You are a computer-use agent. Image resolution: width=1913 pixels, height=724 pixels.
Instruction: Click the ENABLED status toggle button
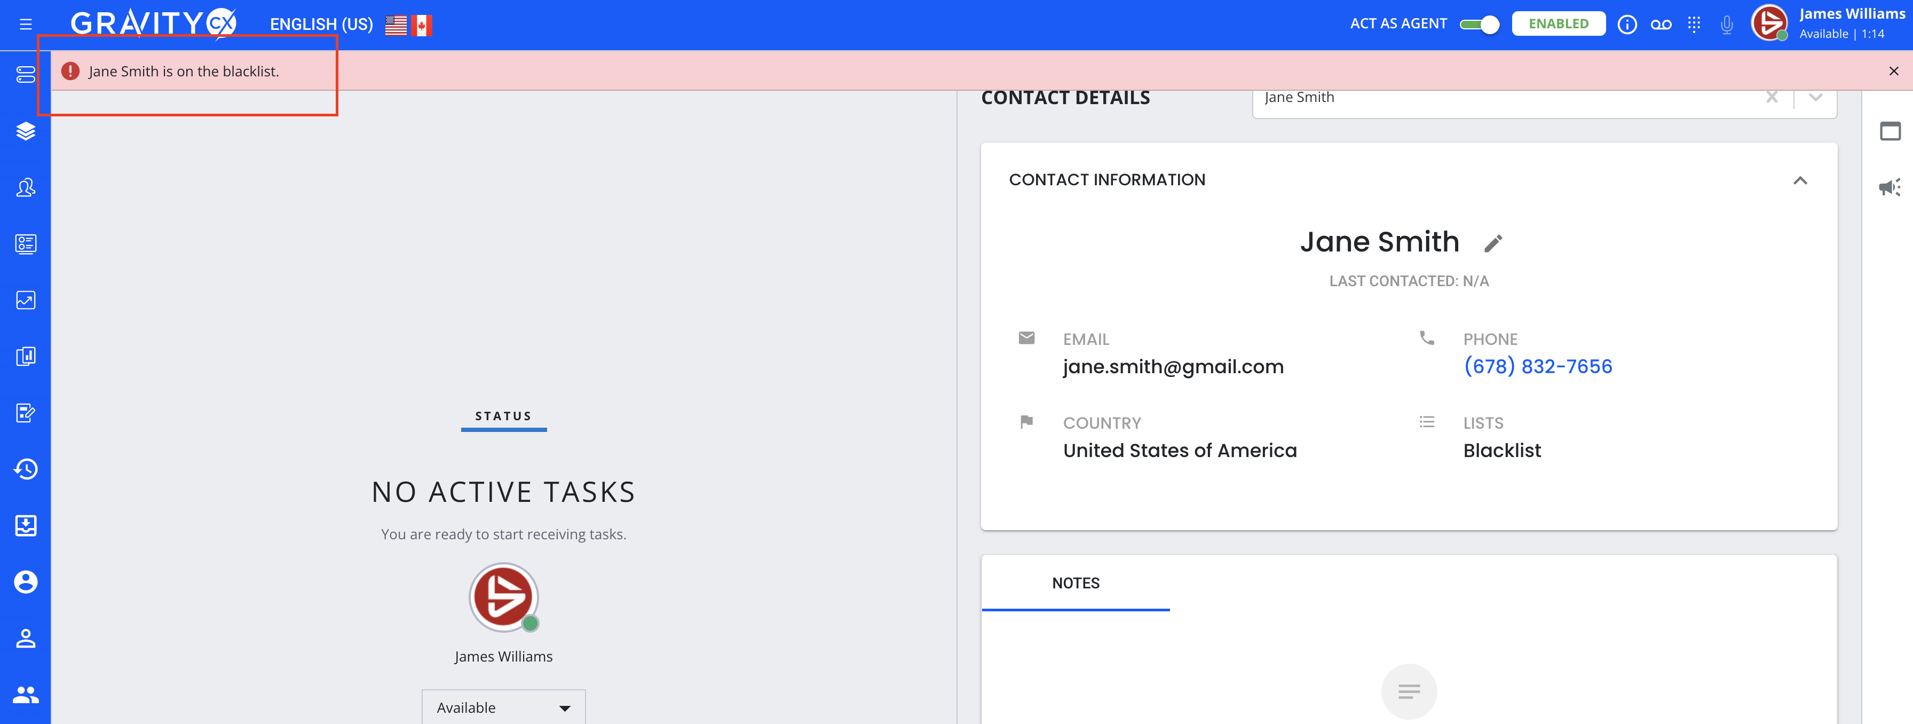point(1558,23)
